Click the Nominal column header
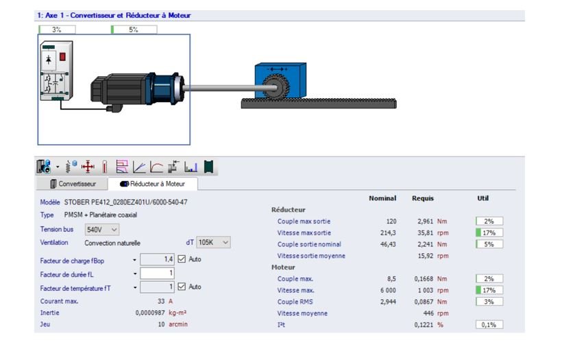This screenshot has width=575, height=354. pos(382,198)
